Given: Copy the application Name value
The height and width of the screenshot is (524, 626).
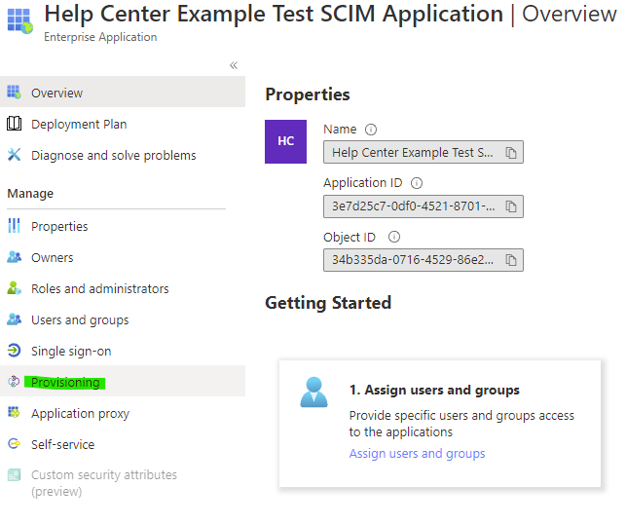Looking at the screenshot, I should [x=511, y=152].
